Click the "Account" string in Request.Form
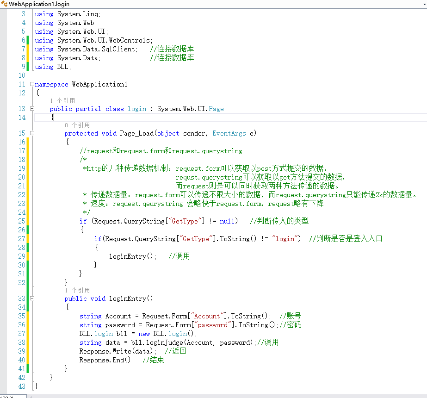Viewport: 427px width, 398px height. coord(207,316)
